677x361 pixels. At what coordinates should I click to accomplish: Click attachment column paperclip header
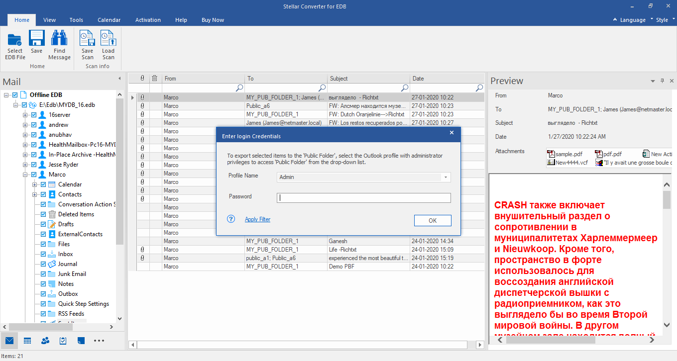click(142, 78)
